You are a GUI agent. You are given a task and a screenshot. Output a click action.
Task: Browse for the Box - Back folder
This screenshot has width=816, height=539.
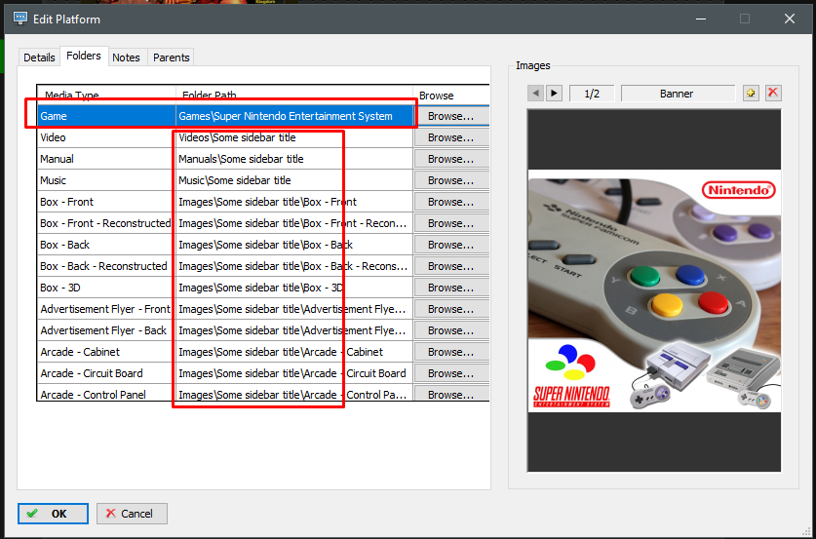[x=451, y=245]
